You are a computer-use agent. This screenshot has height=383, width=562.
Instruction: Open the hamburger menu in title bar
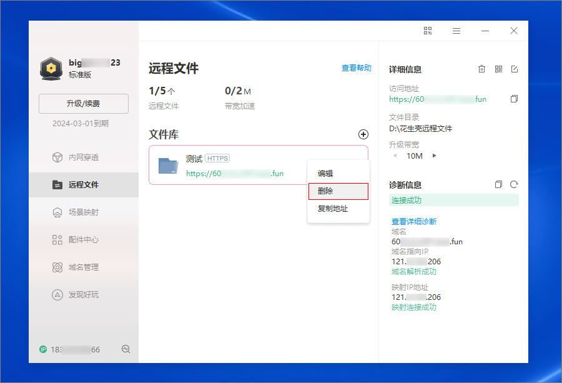click(456, 31)
